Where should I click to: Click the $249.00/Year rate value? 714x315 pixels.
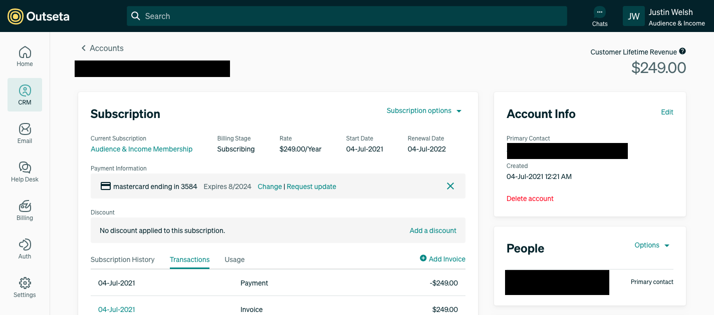300,149
